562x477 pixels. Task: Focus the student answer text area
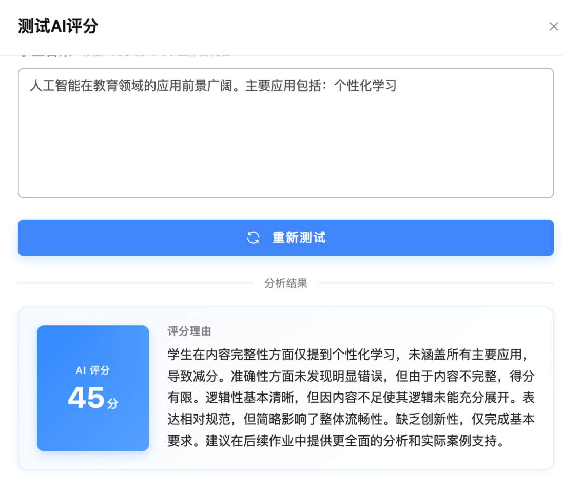tap(285, 149)
